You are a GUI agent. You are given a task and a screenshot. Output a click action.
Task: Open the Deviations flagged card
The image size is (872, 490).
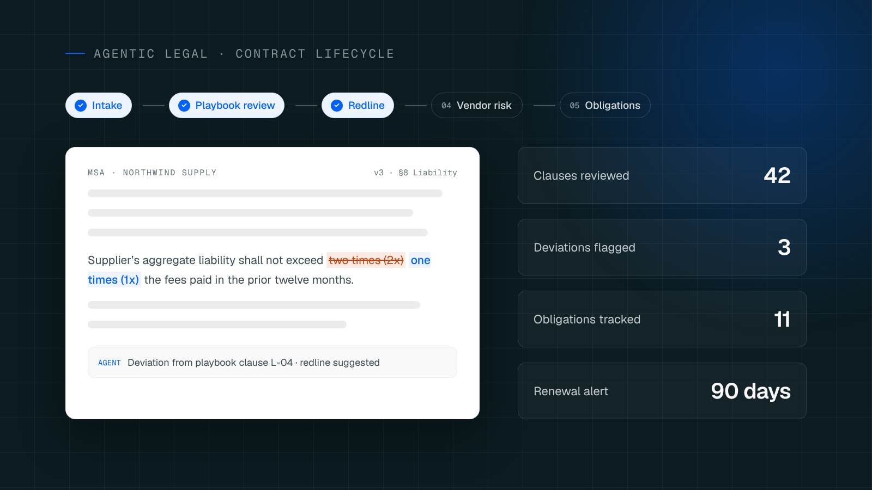(x=662, y=247)
